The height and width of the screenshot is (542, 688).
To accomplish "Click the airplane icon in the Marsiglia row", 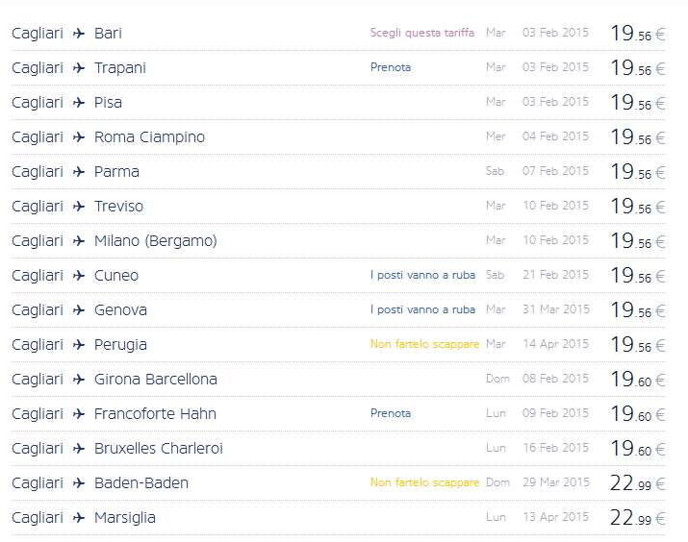I will point(79,518).
